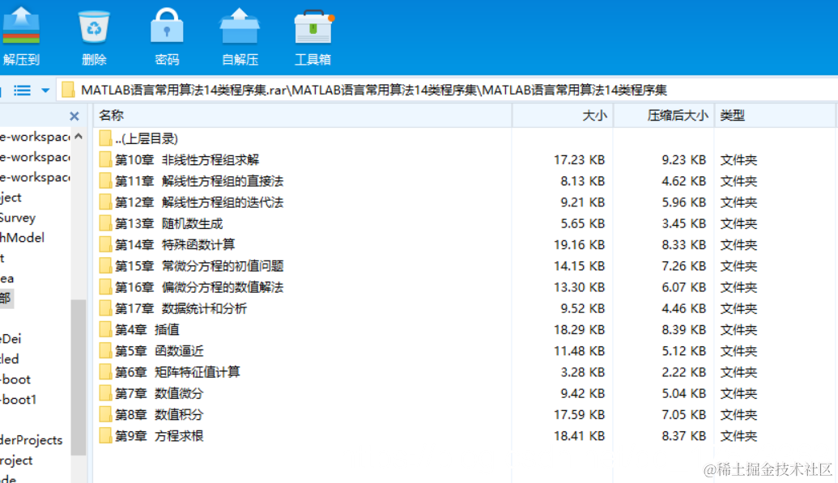Select derProjects item in sidebar tree

pos(31,440)
